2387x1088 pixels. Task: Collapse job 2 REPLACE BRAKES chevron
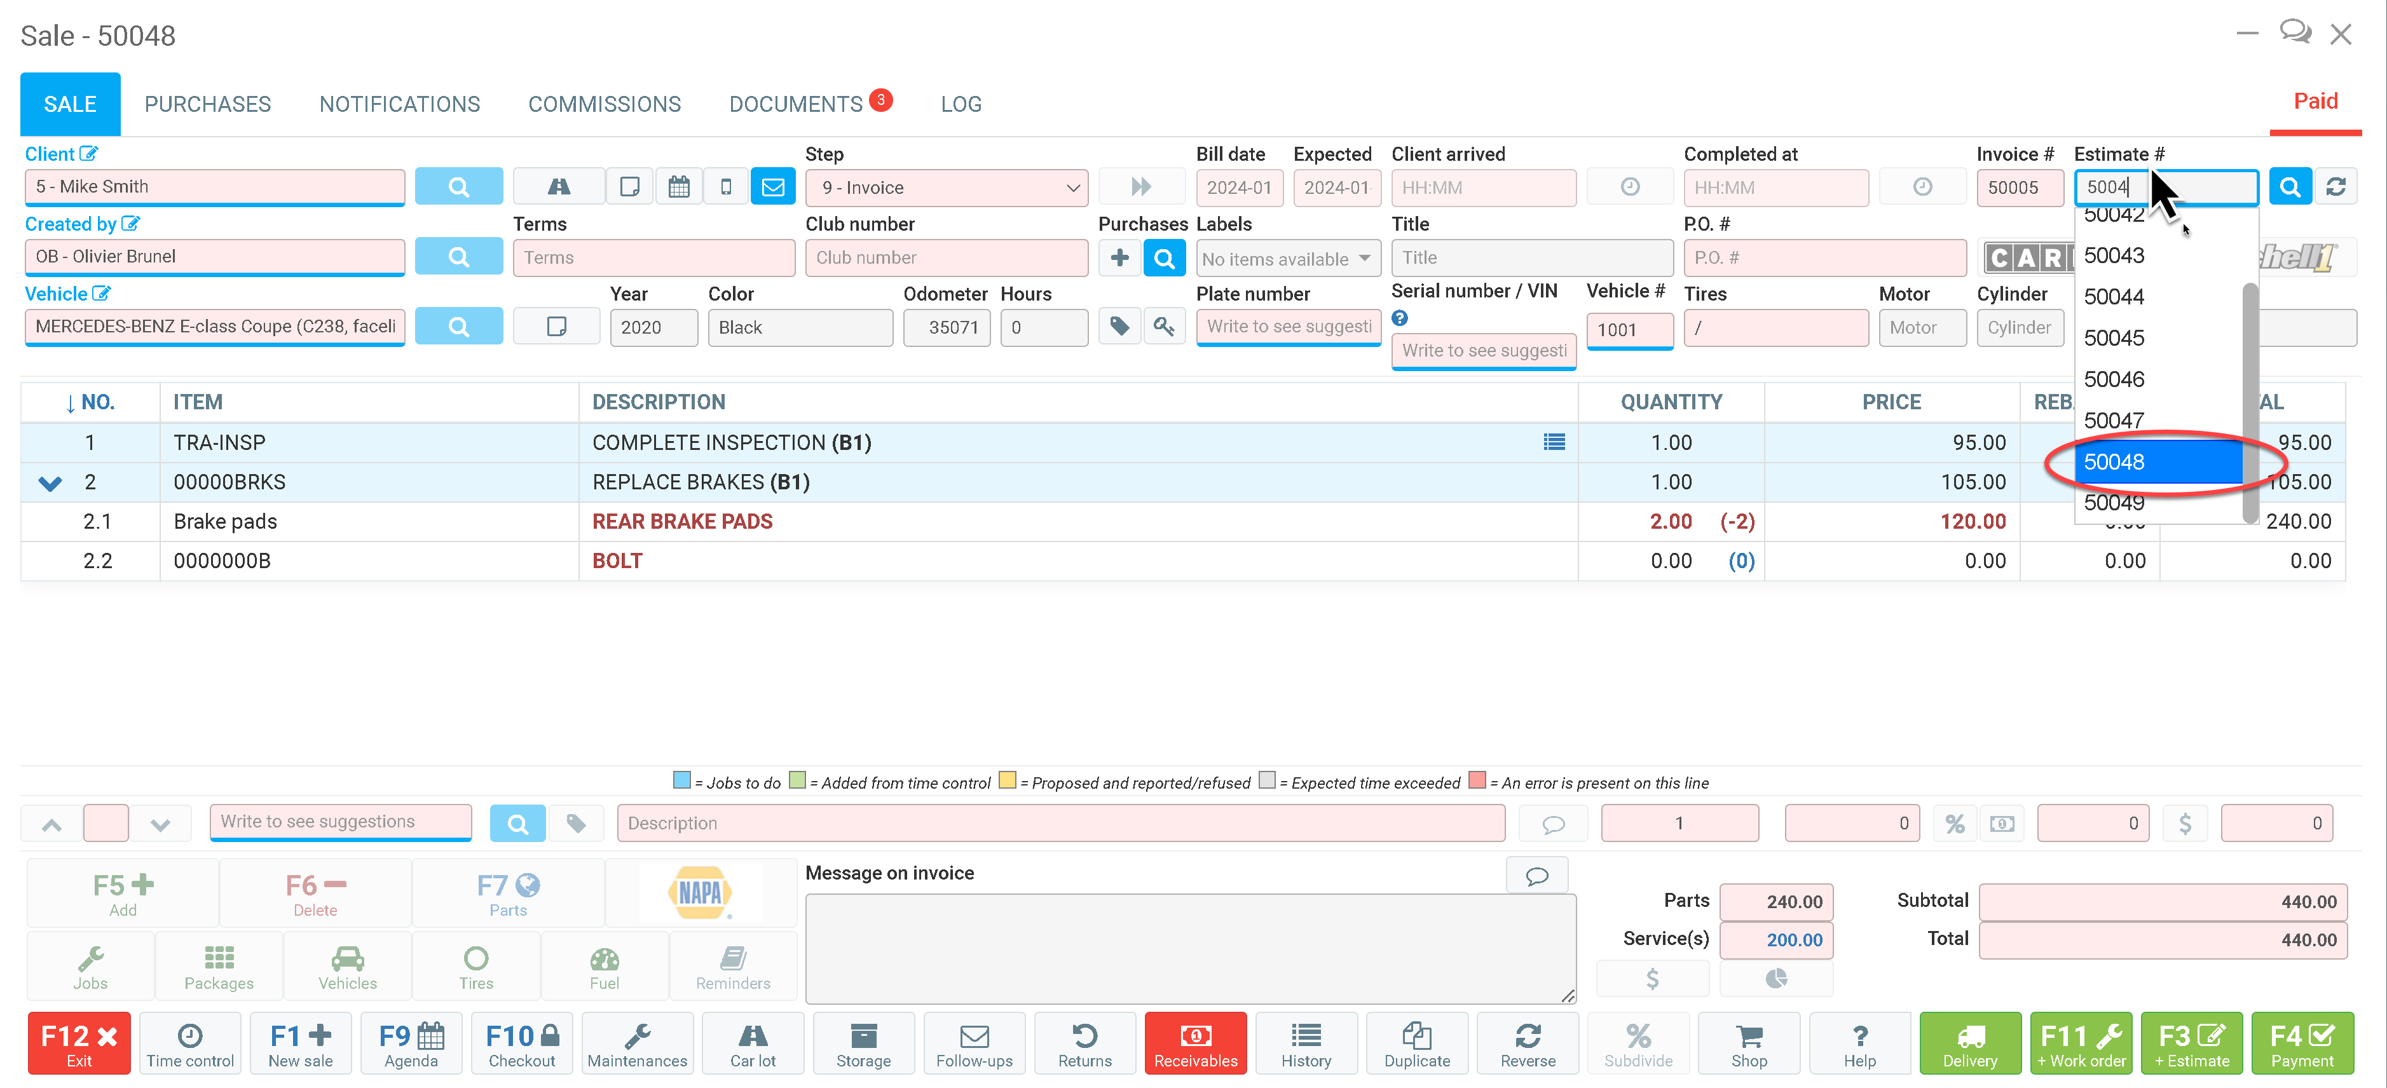tap(50, 483)
